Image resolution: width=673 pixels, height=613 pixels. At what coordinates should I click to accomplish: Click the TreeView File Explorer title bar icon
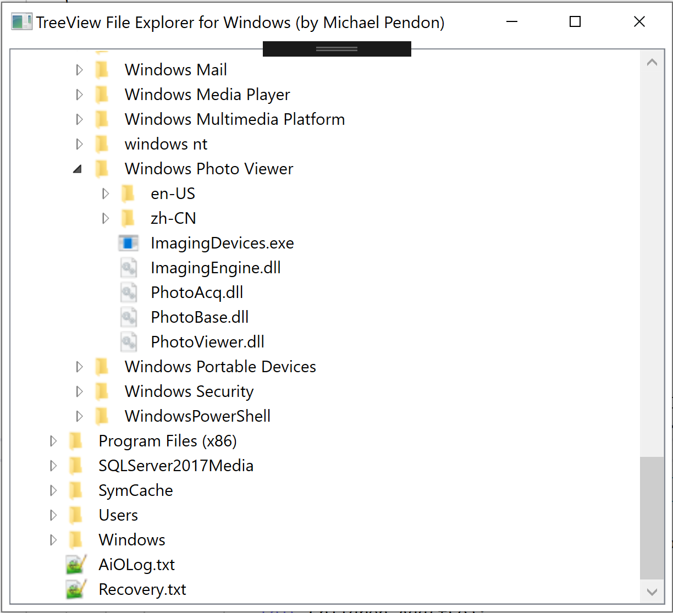click(22, 21)
